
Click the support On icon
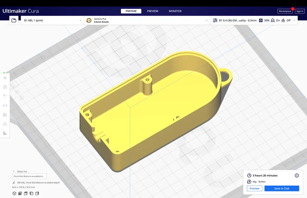pyautogui.click(x=272, y=20)
